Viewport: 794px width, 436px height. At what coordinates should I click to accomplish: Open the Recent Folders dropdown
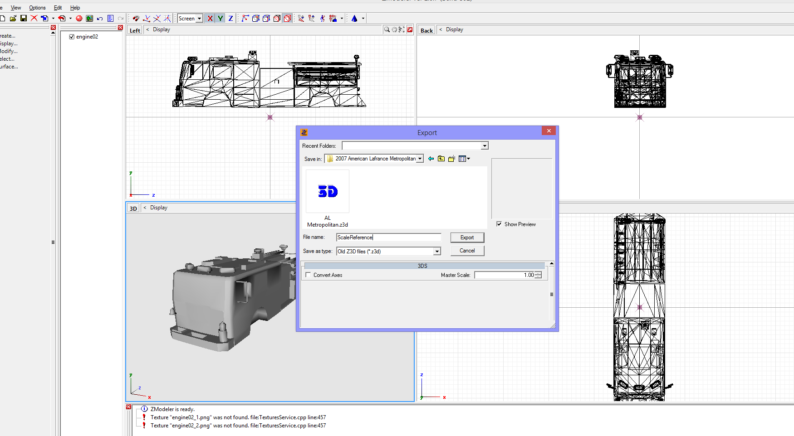pos(485,145)
